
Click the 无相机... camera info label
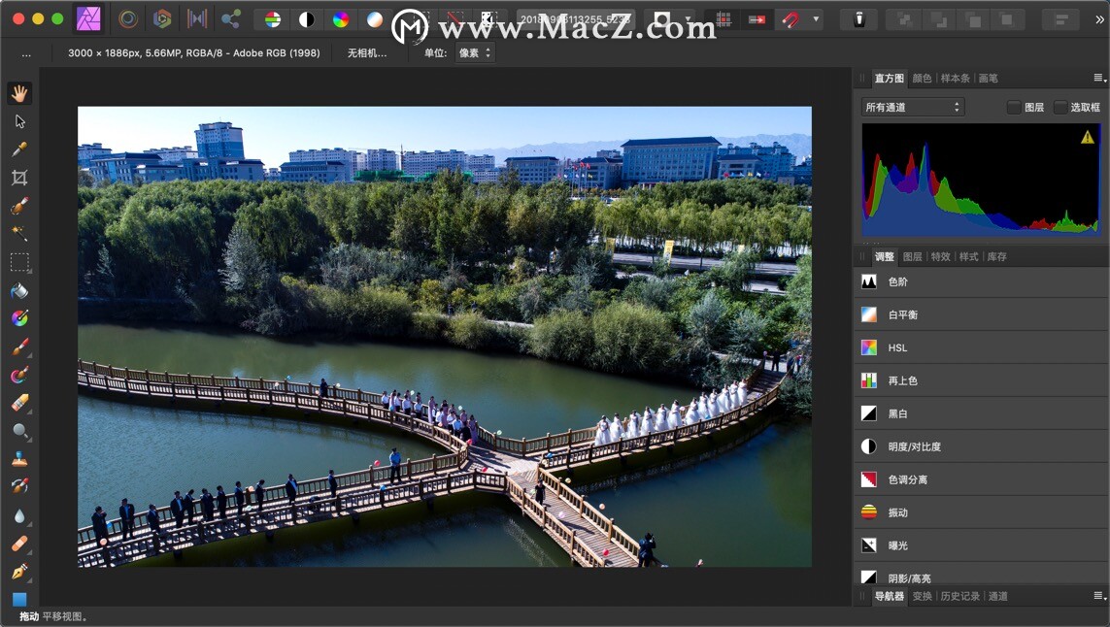[x=367, y=53]
